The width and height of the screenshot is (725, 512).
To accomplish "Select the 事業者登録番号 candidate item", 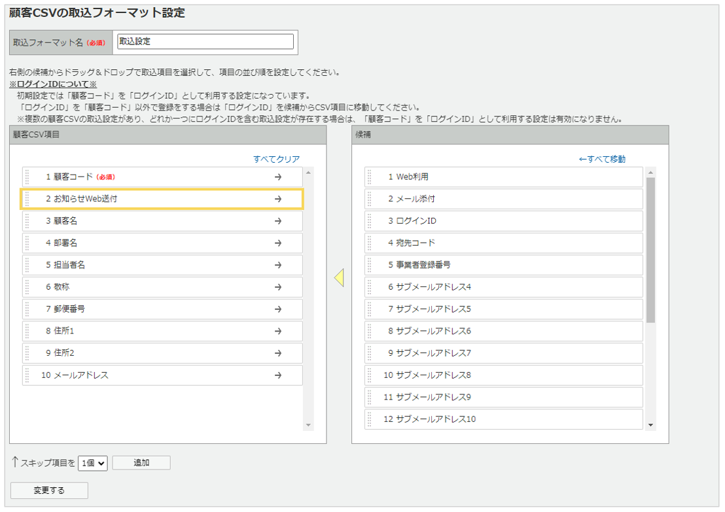I will [504, 265].
